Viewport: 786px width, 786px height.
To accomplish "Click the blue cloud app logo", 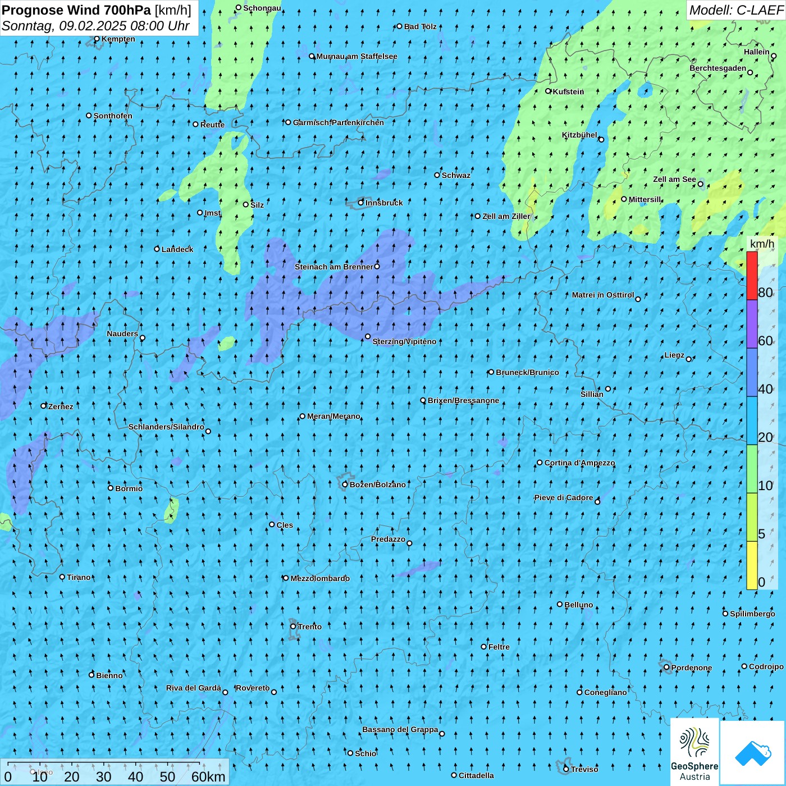I will tap(753, 753).
